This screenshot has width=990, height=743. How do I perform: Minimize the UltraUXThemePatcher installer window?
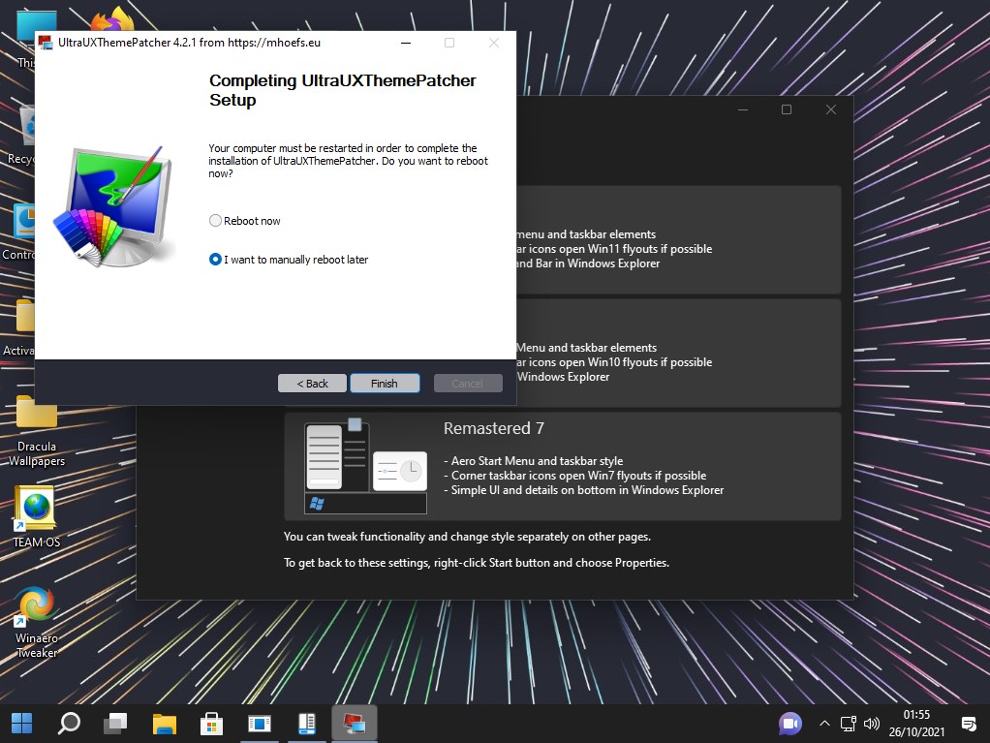406,43
